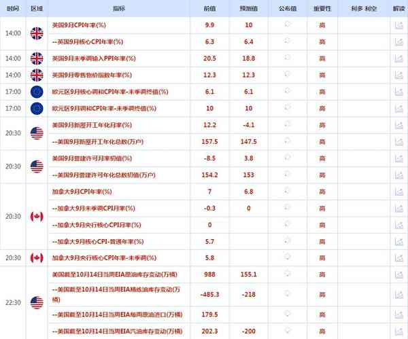Click UK flag beside 英国9月零售物价指数年率
Image resolution: width=408 pixels, height=339 pixels.
tap(37, 75)
